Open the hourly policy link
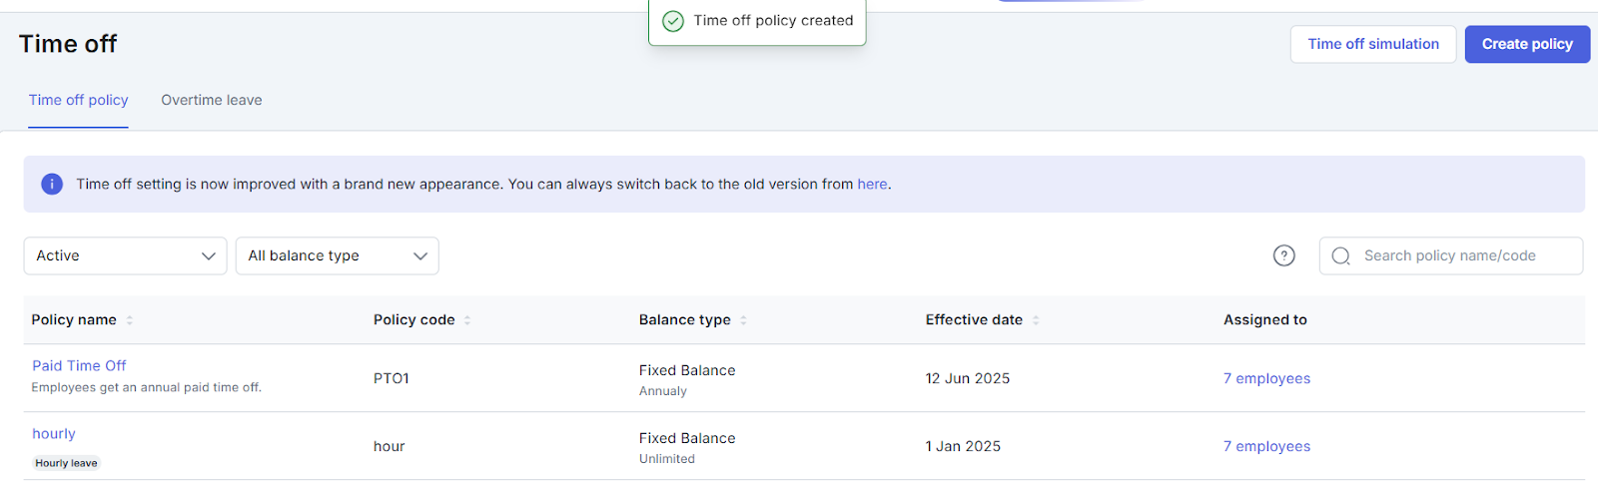The width and height of the screenshot is (1598, 482). 54,433
